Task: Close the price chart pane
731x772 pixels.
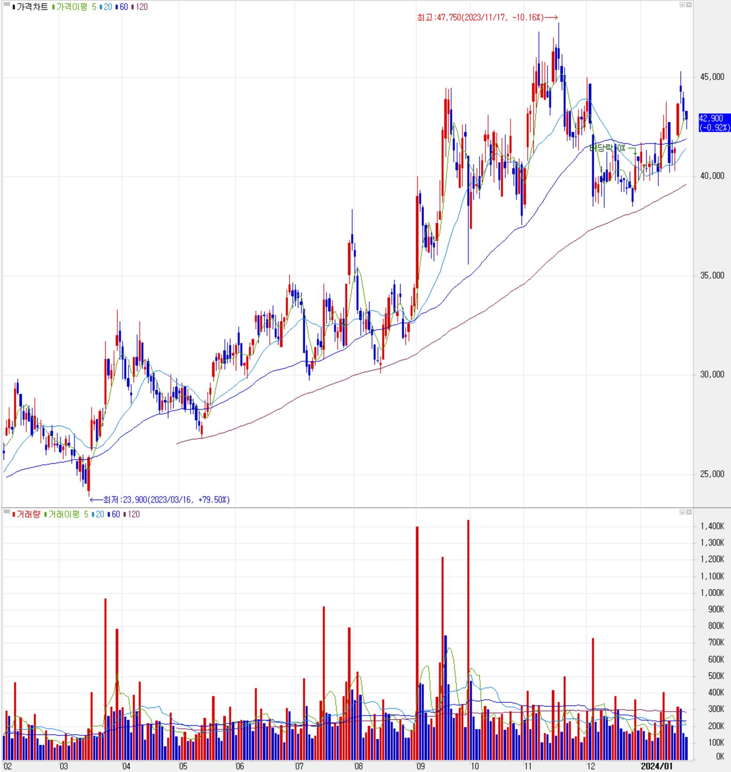Action: click(x=689, y=5)
